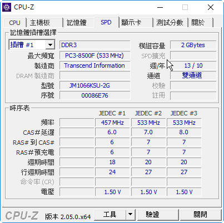Viewport: 224px width, 223px height.
Task: Click the 關閉 button
Action: point(201,215)
